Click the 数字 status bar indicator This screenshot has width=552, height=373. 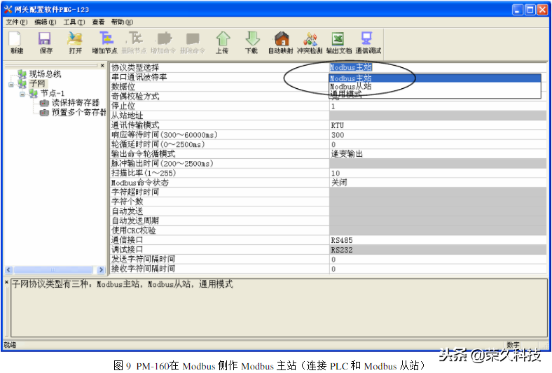(x=513, y=345)
